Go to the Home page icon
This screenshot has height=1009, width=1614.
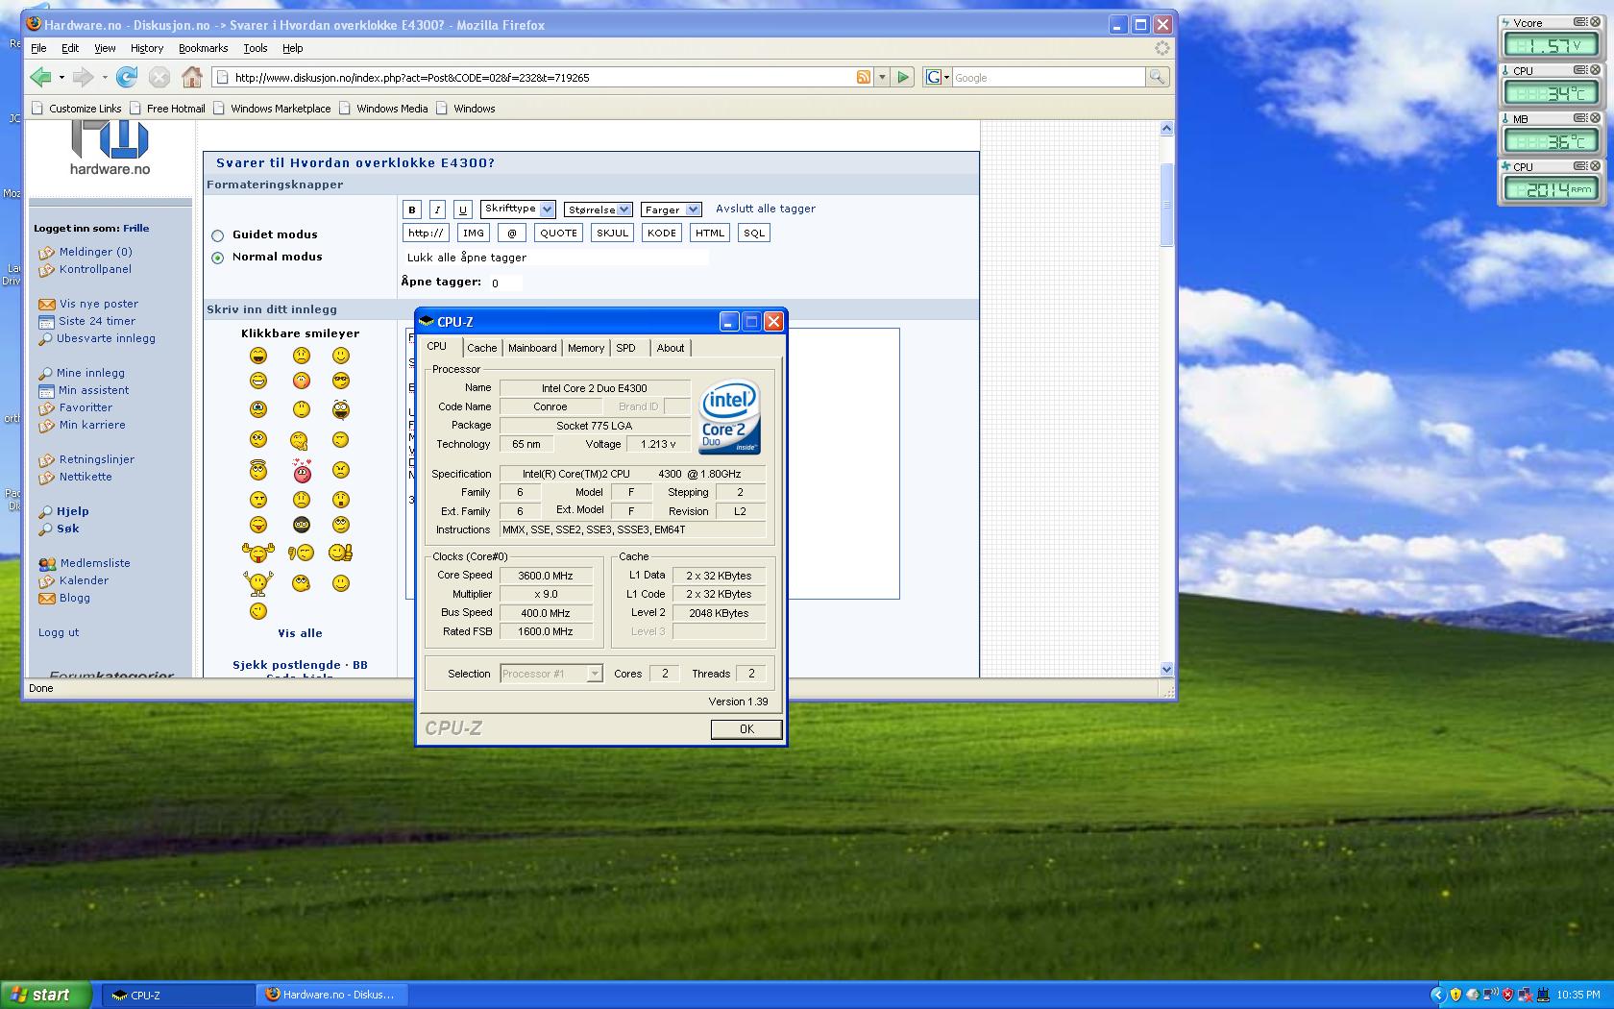point(192,77)
